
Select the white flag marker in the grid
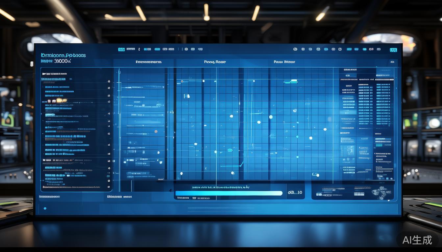pyautogui.click(x=187, y=96)
